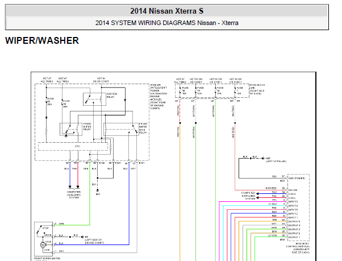Click the E24 ground symbol below IPDM
342x261 pixels.
coord(98,191)
